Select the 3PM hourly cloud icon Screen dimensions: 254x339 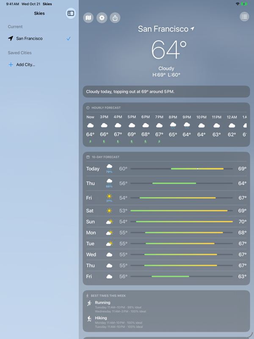click(104, 125)
